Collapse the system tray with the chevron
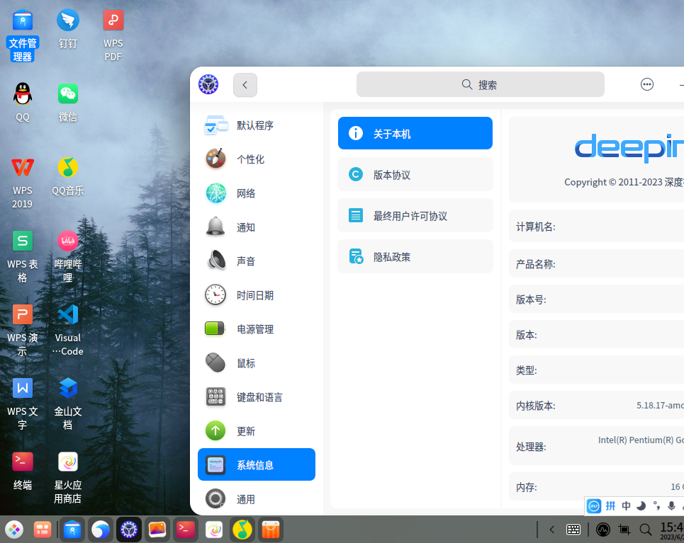 [x=551, y=529]
